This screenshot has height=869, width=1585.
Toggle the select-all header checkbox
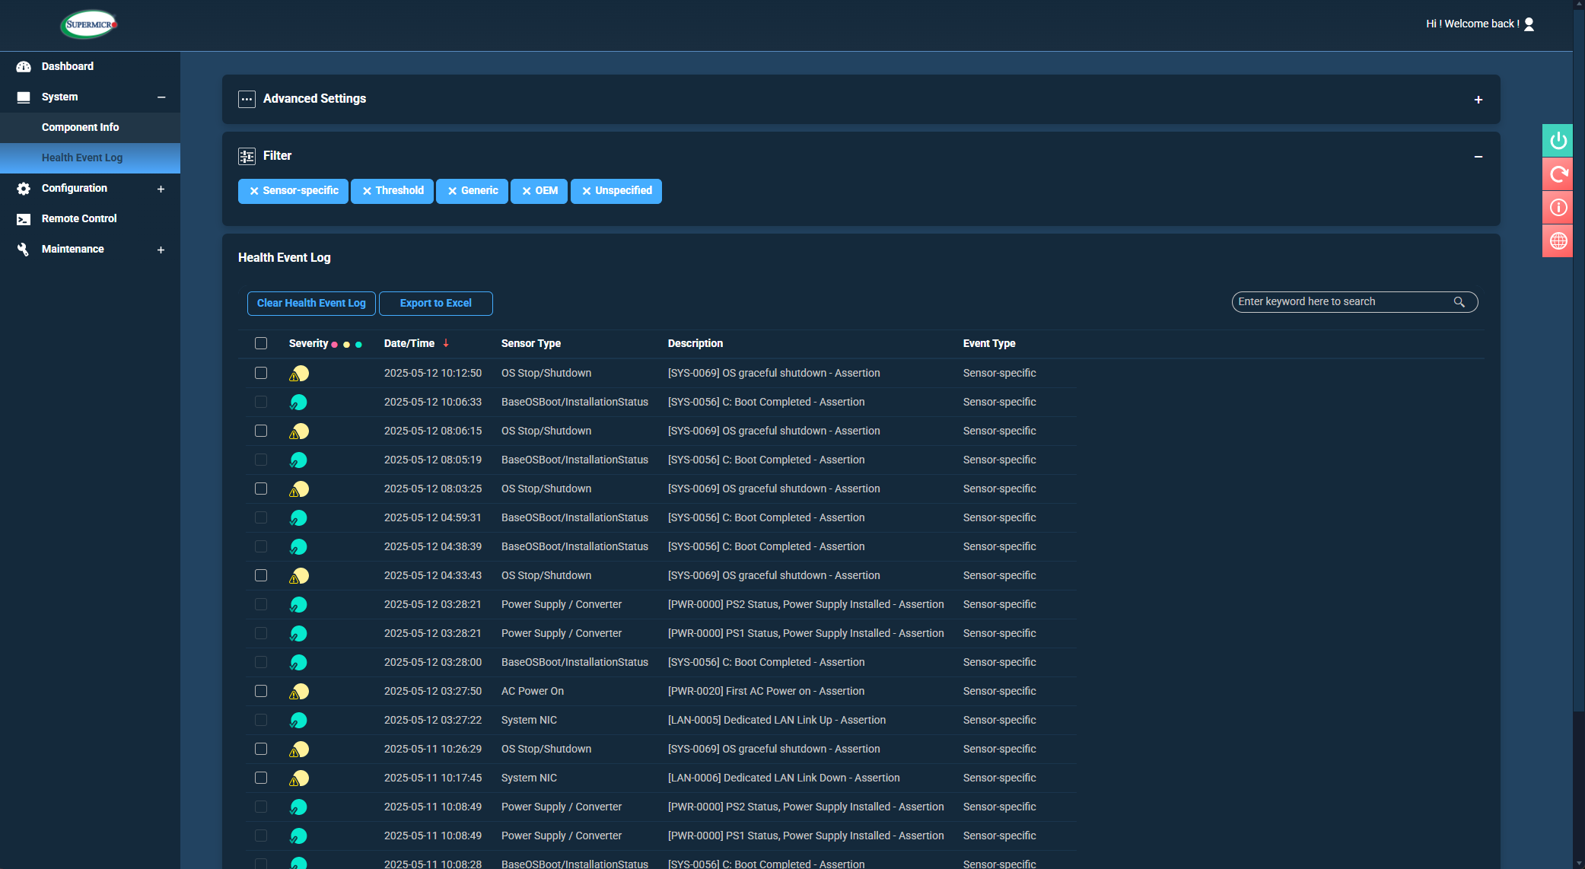(x=261, y=343)
